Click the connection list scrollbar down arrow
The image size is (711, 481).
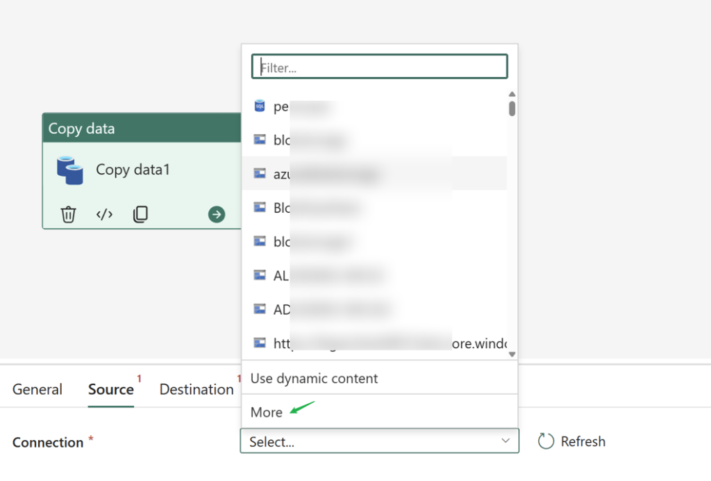coord(512,354)
